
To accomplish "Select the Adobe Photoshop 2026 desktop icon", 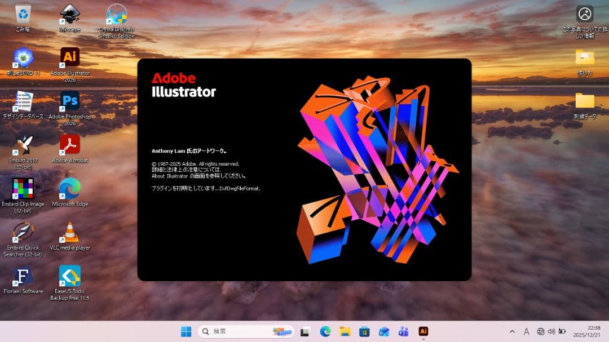I will tap(70, 101).
